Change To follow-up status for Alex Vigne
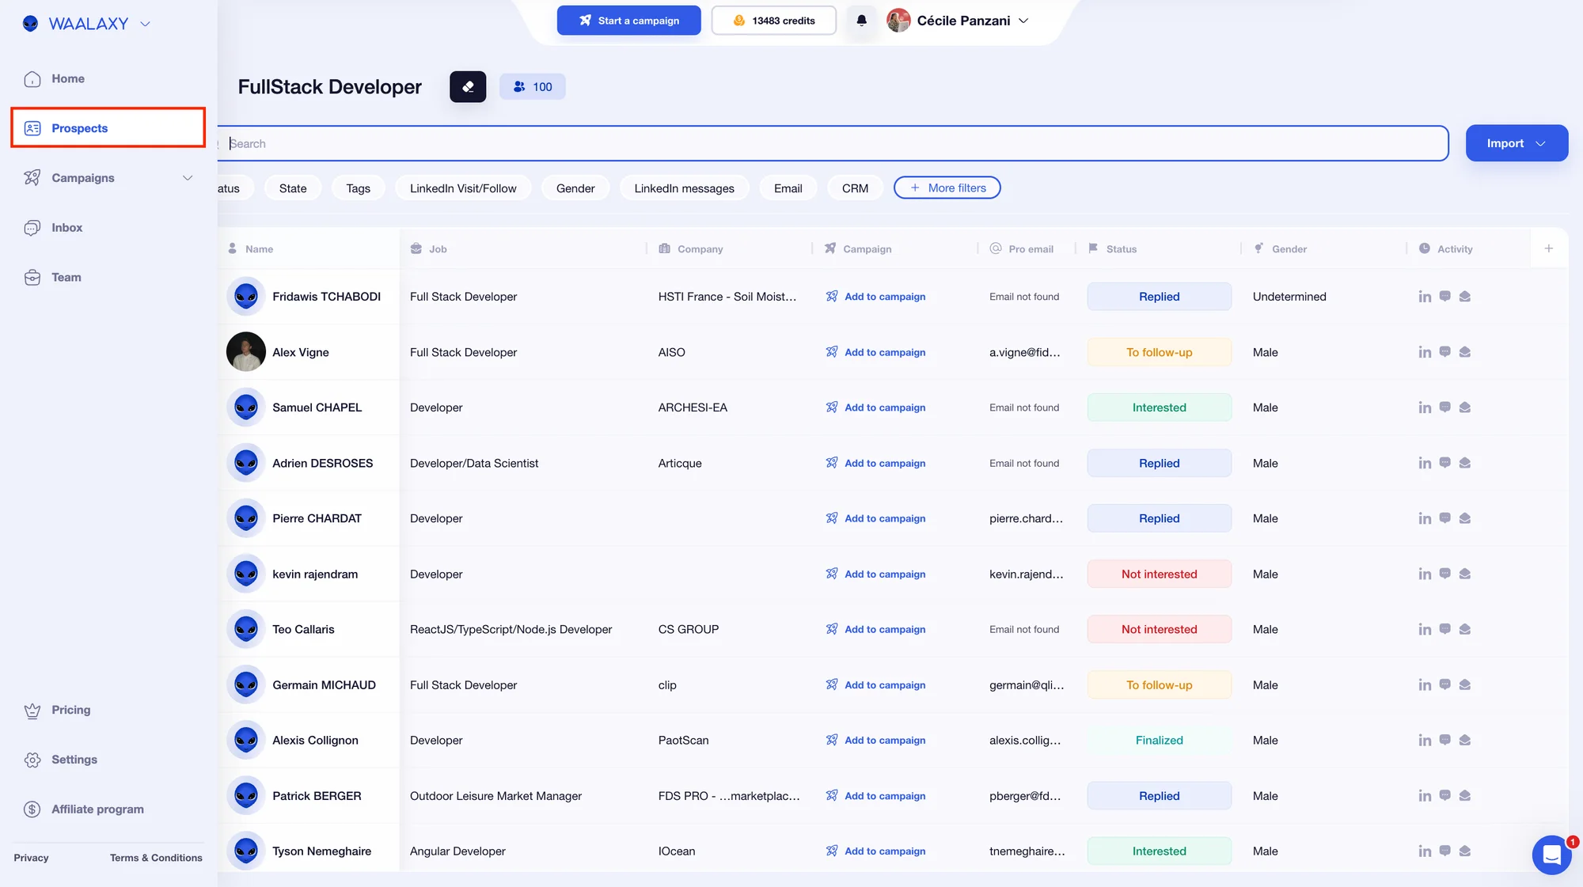This screenshot has height=887, width=1583. [1159, 352]
